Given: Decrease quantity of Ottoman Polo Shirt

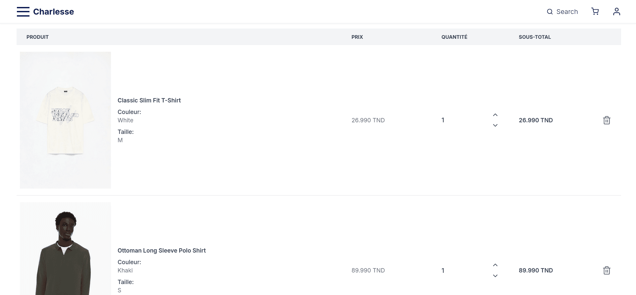Looking at the screenshot, I should click(x=495, y=276).
